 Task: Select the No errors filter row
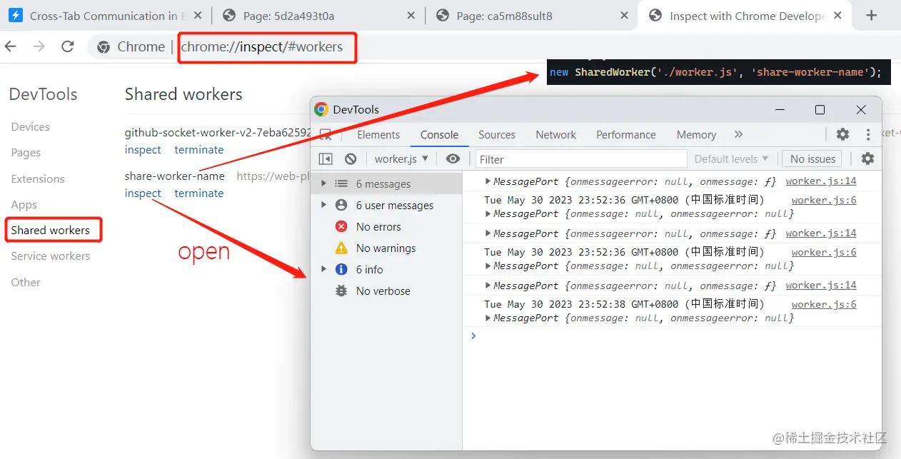pyautogui.click(x=386, y=226)
